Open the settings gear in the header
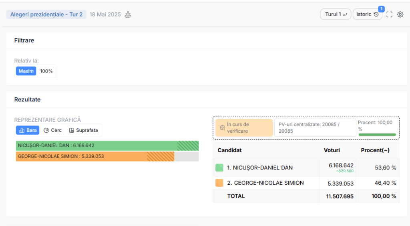This screenshot has height=226, width=410. [400, 14]
